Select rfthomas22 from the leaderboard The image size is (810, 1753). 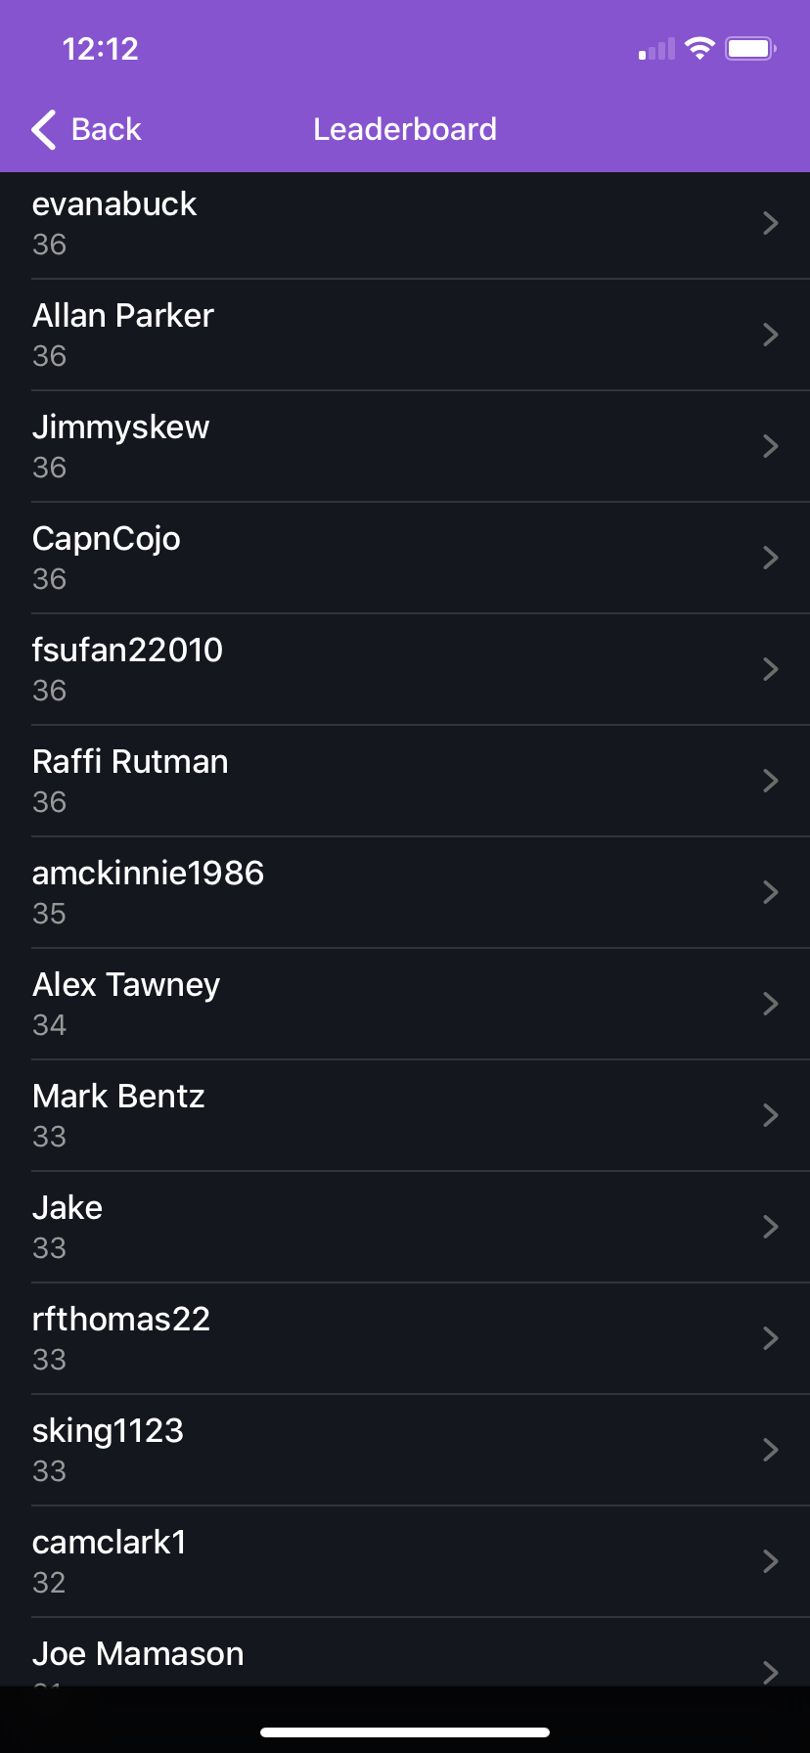[121, 1337]
